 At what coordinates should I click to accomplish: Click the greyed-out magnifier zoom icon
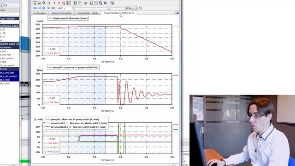49,3
